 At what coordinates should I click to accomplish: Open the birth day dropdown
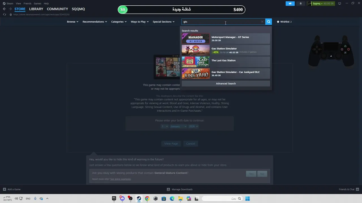click(x=165, y=126)
